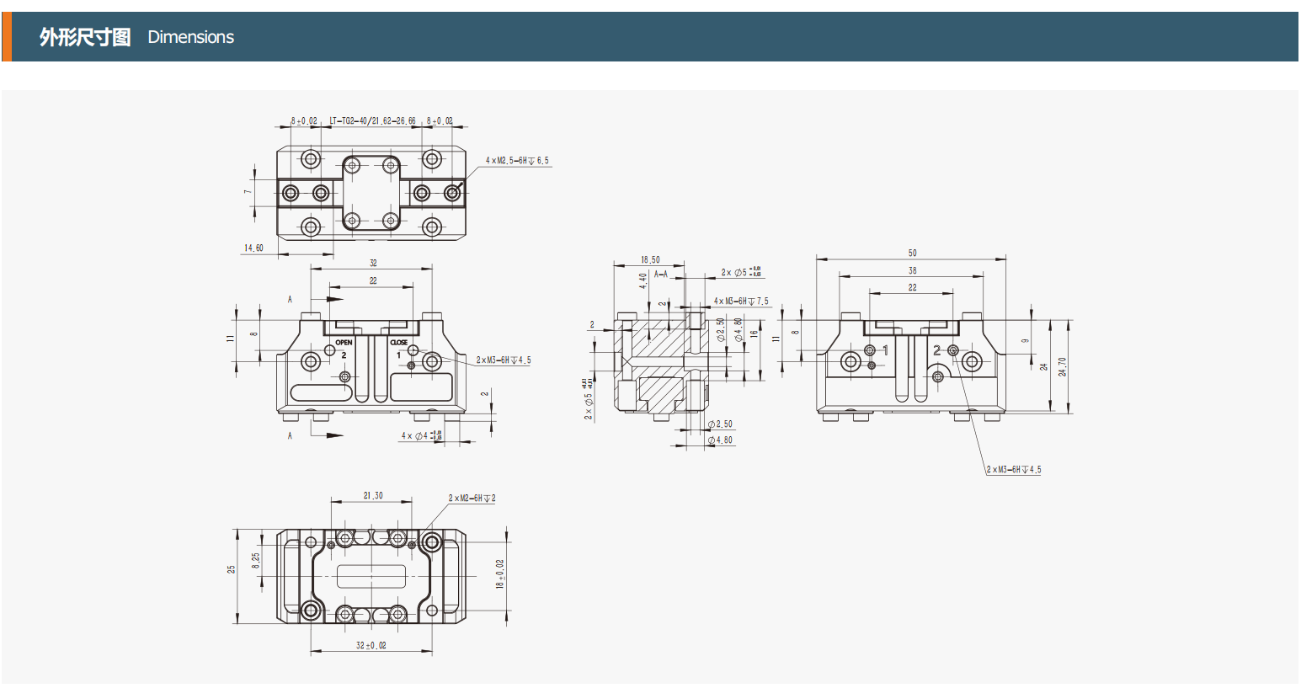Viewport: 1301px width, 688px height.
Task: Click the '4×M3-6H▽7.5' thread callout
Action: coord(741,301)
